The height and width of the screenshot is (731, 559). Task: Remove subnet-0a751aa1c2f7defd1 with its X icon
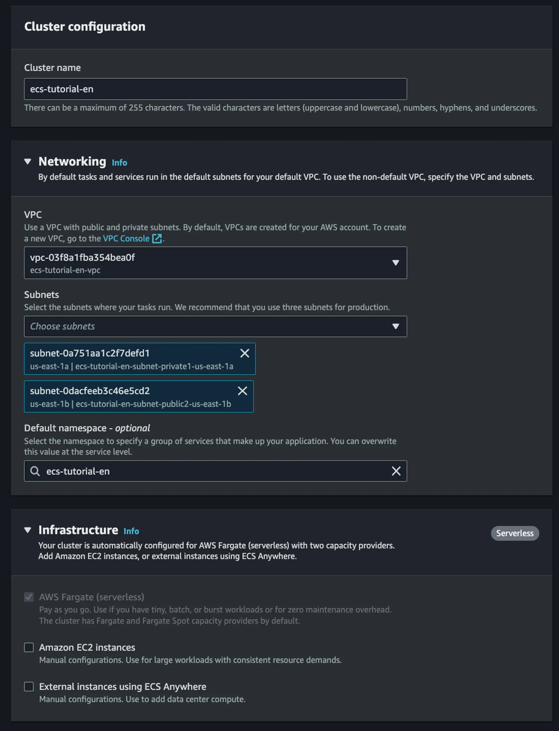tap(245, 353)
